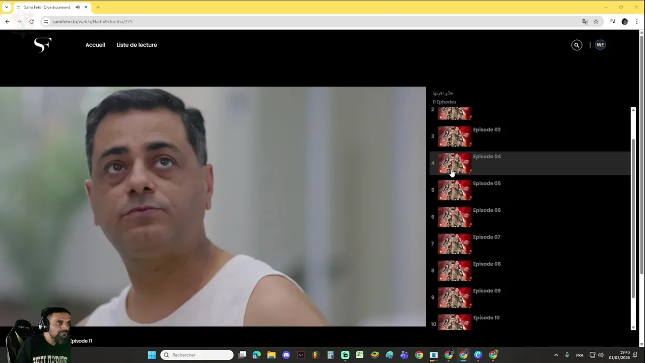645x363 pixels.
Task: Click the page vertical scrollbar thumb
Action: 641,154
